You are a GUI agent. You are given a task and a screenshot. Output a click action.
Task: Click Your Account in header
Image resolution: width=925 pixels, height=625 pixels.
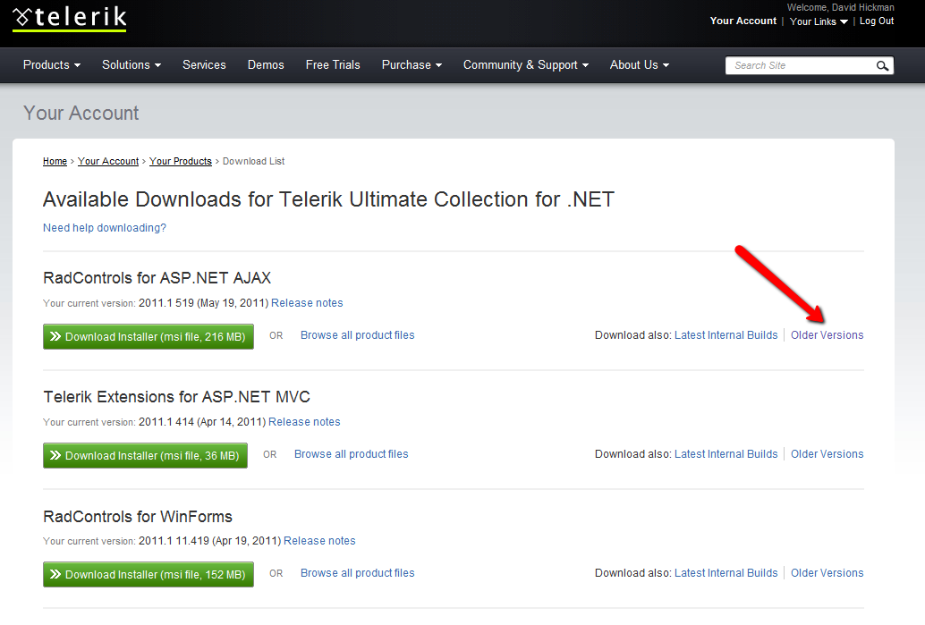pos(743,21)
